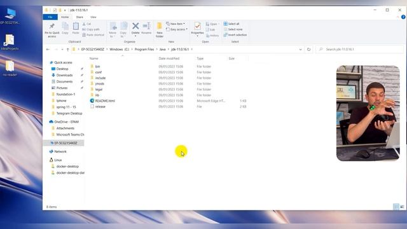Select Copy path in ribbon
407x229 pixels.
(x=91, y=29)
